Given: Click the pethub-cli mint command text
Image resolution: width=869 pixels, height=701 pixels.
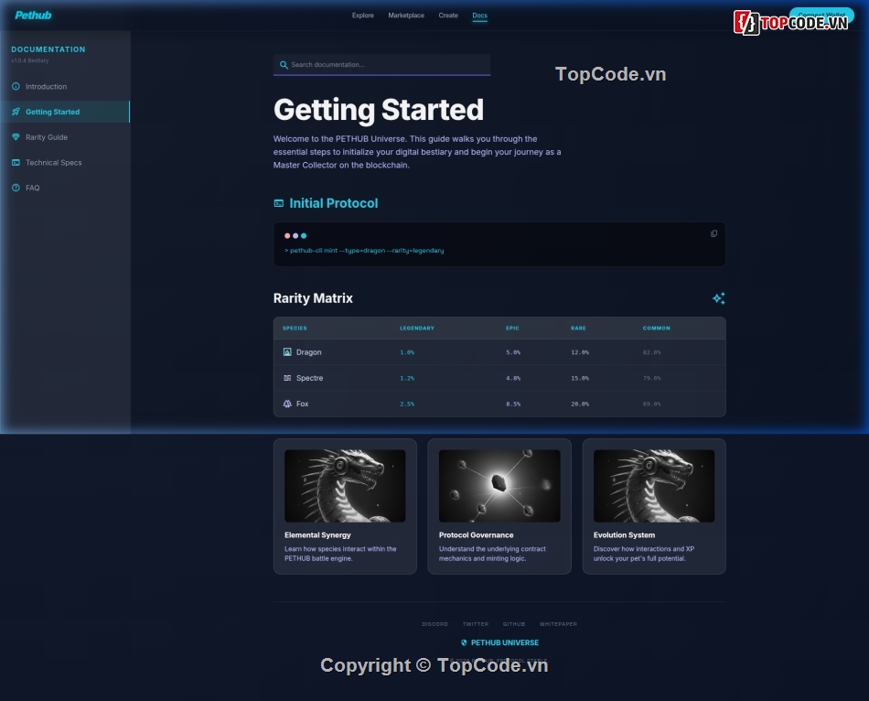Looking at the screenshot, I should (364, 251).
